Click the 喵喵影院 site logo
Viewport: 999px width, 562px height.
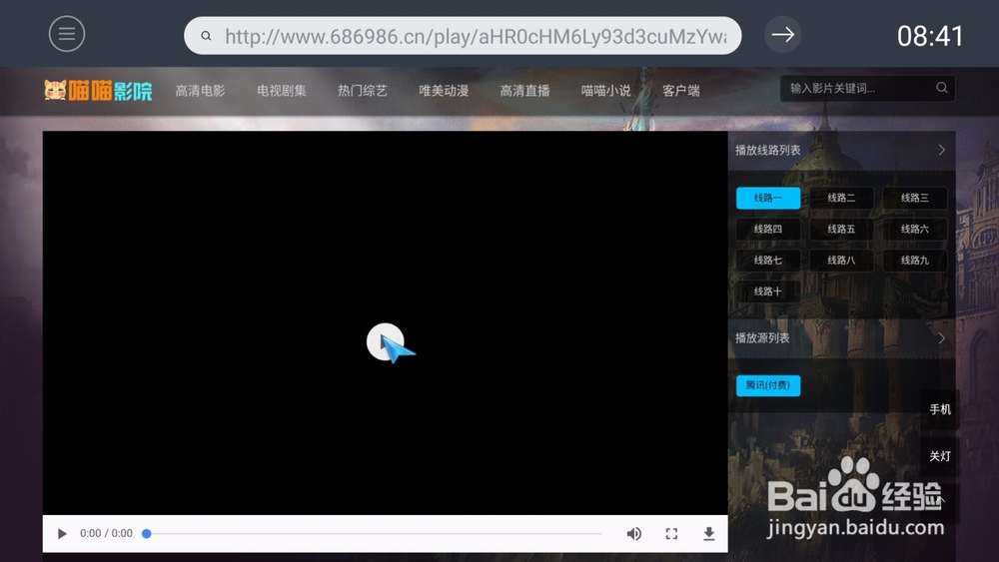click(98, 91)
